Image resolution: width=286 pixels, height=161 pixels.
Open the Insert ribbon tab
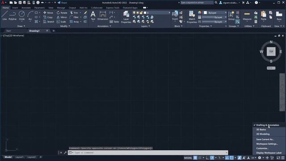[15, 8]
